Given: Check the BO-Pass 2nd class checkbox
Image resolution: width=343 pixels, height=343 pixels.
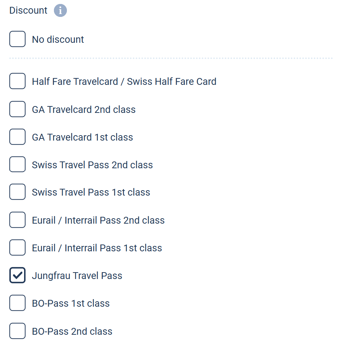Looking at the screenshot, I should click(x=17, y=331).
